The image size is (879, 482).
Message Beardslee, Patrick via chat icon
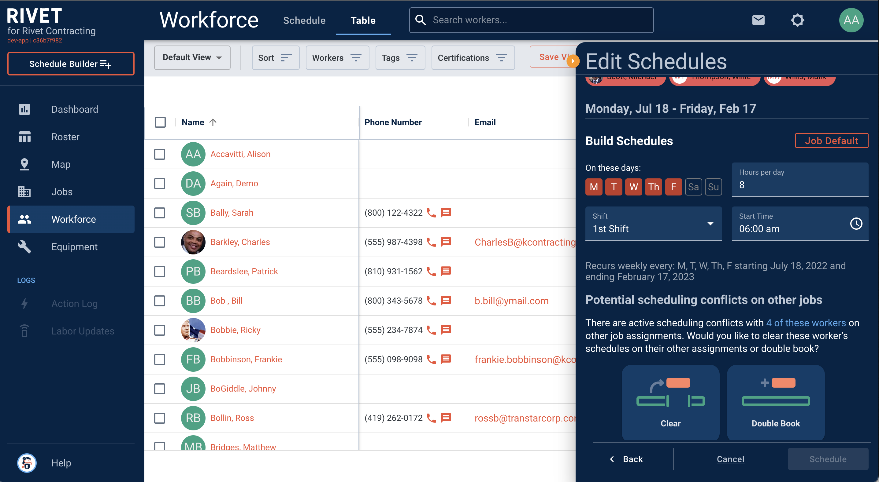click(x=446, y=271)
